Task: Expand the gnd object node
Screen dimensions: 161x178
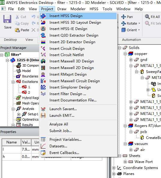Action: tap(131, 60)
